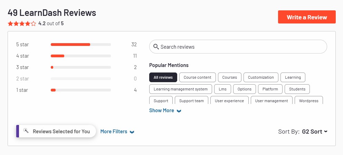Image resolution: width=343 pixels, height=155 pixels.
Task: Filter by Support tag
Action: click(x=161, y=100)
